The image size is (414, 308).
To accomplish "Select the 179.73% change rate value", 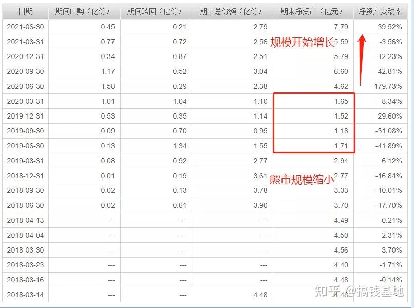I will pyautogui.click(x=388, y=86).
